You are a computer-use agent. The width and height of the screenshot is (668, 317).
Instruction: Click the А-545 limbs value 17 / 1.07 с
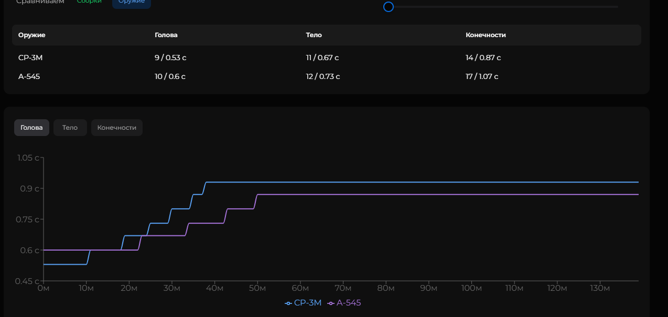[x=482, y=76]
